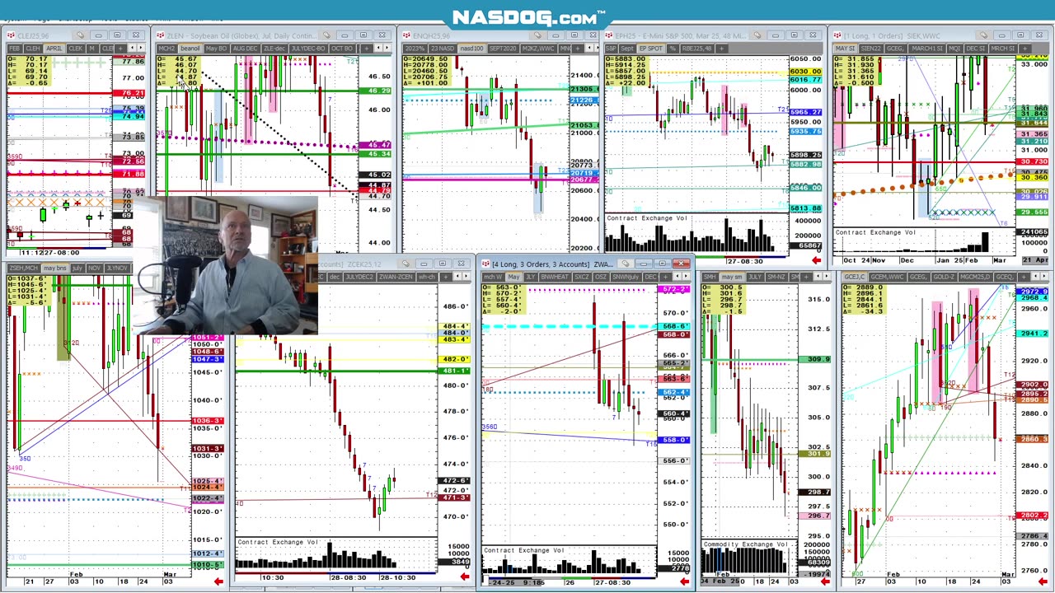The width and height of the screenshot is (1055, 593).
Task: Switch to EP SPOT tab
Action: tap(650, 49)
